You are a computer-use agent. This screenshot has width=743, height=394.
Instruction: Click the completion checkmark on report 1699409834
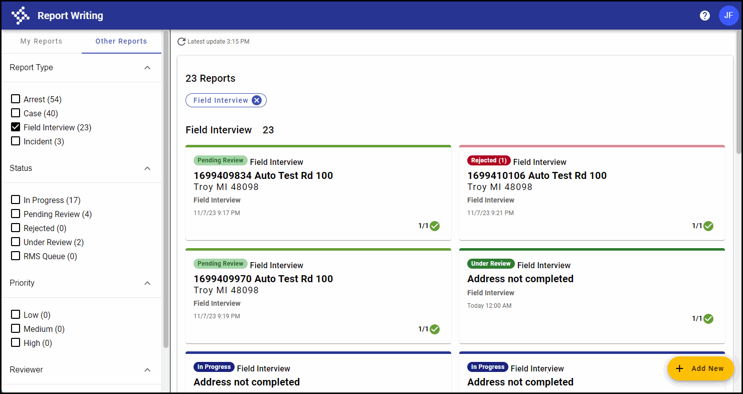coord(434,226)
